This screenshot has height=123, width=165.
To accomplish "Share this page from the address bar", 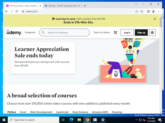I will (x=137, y=11).
